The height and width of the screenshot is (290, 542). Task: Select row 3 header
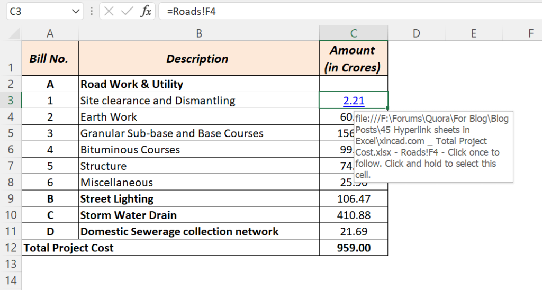pos(11,100)
